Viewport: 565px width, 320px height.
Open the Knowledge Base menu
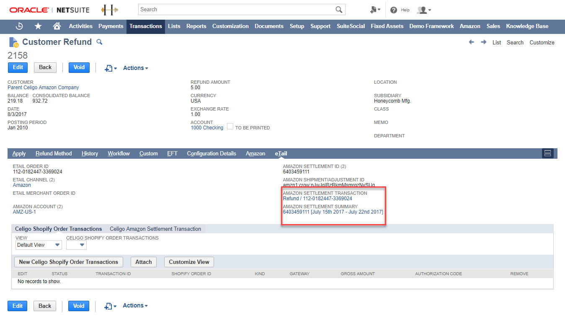(x=527, y=26)
